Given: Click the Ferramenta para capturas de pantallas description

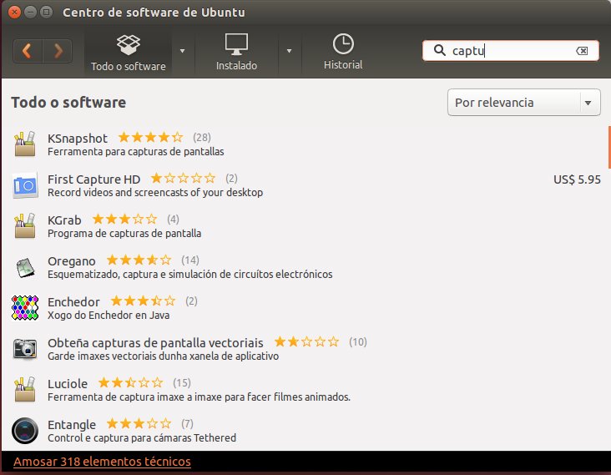Looking at the screenshot, I should 135,152.
